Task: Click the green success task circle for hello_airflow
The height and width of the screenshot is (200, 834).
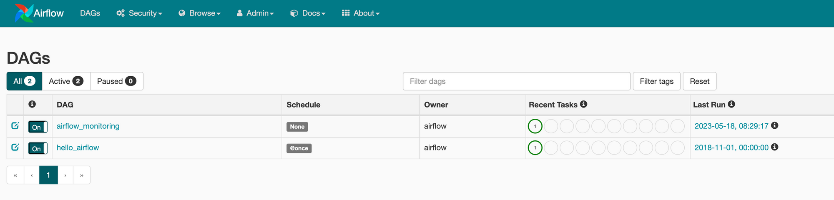Action: click(535, 147)
